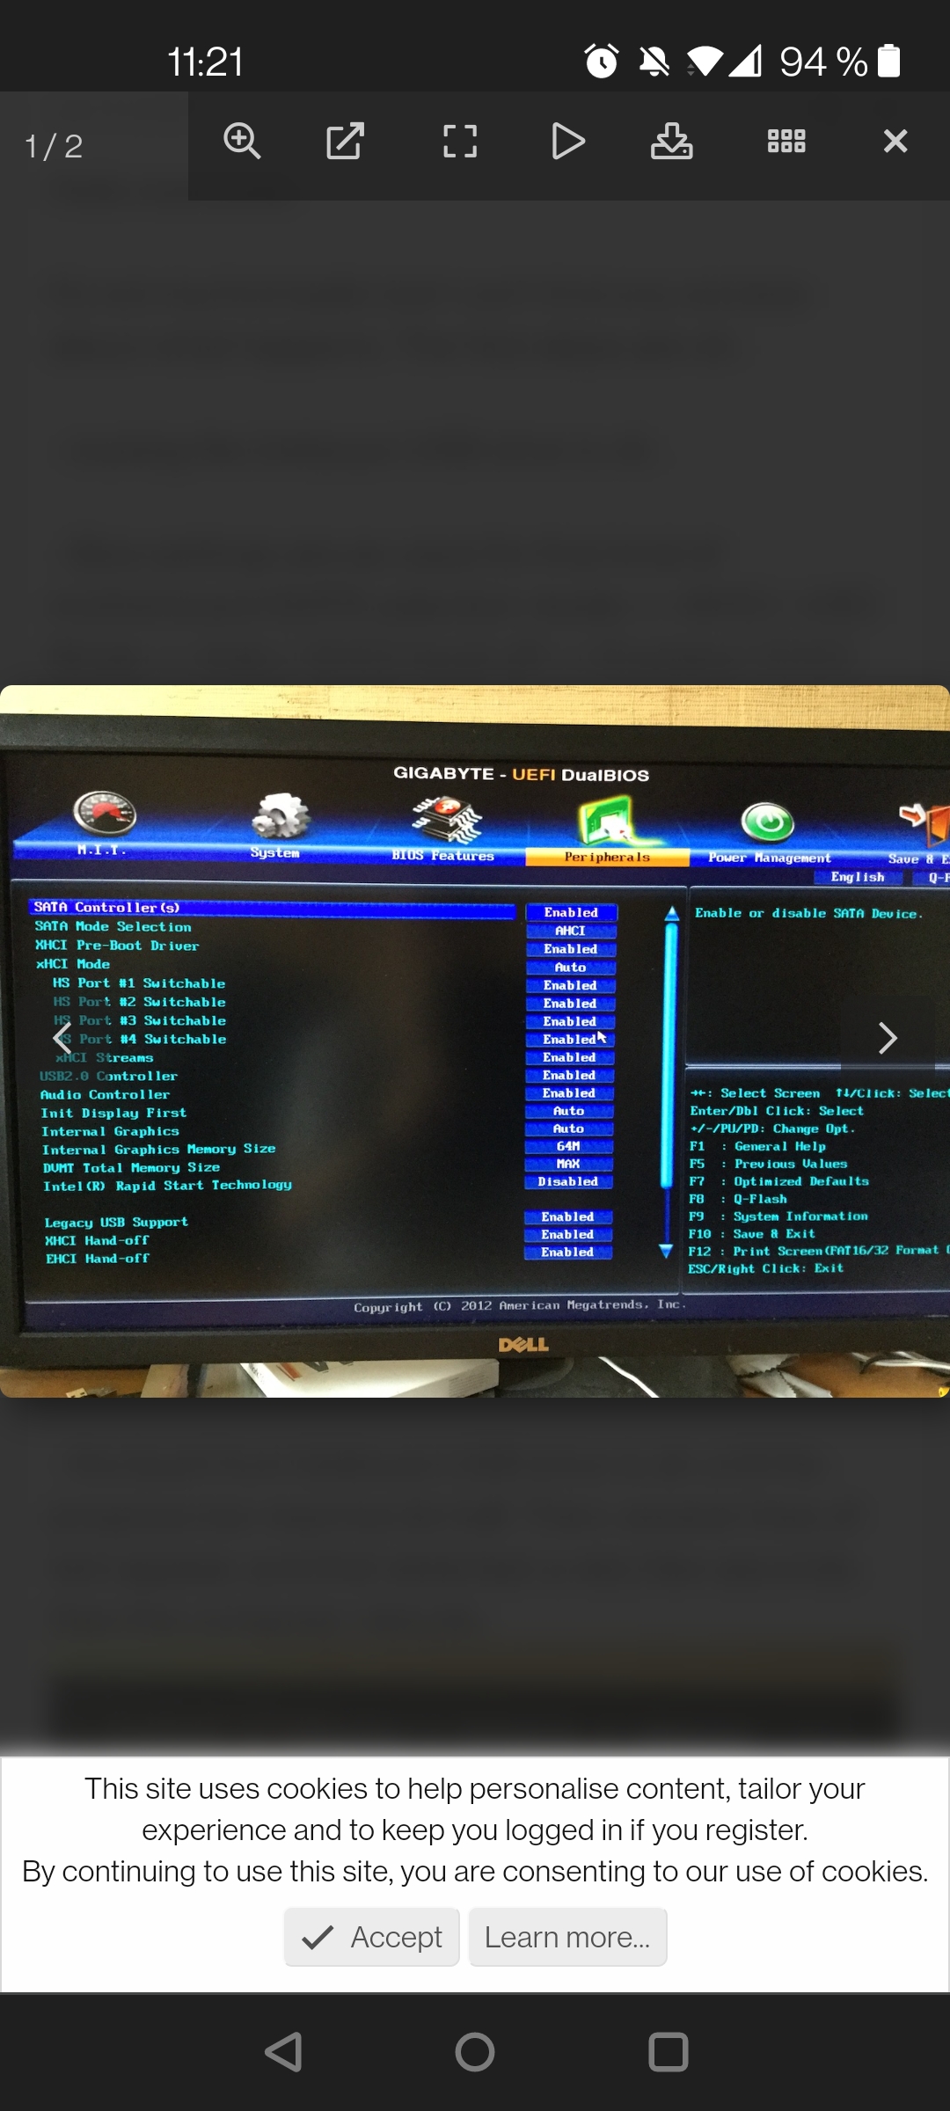Click the clock showing 11:21
The height and width of the screenshot is (2111, 950).
[205, 62]
